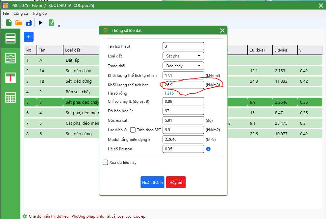Click the New file icon in toolbar
This screenshot has height=219, width=326.
coord(9,23)
